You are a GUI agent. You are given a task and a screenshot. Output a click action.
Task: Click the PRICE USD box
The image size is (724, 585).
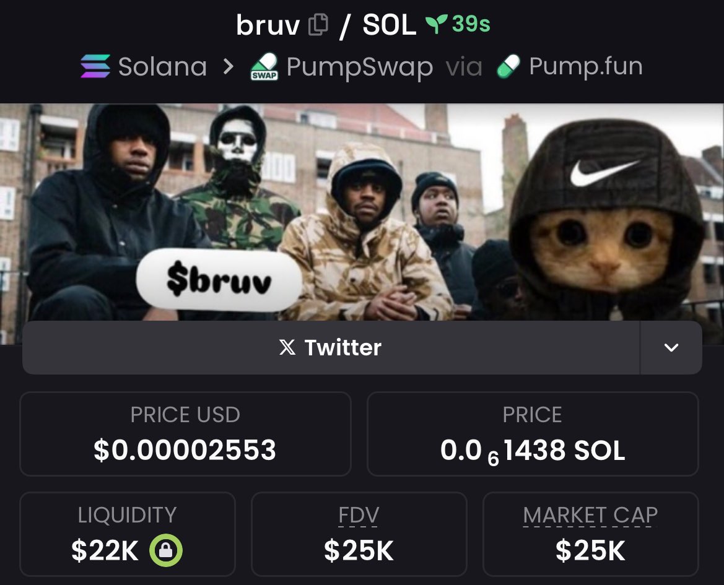pos(185,434)
